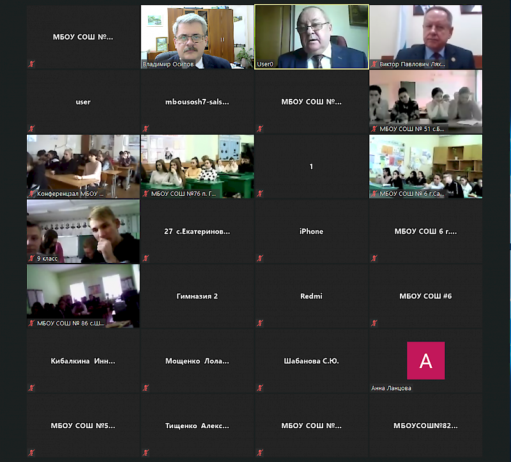Select the 27 с.Екатеринов participant tile
Viewport: 511px width, 462px height.
point(197,231)
